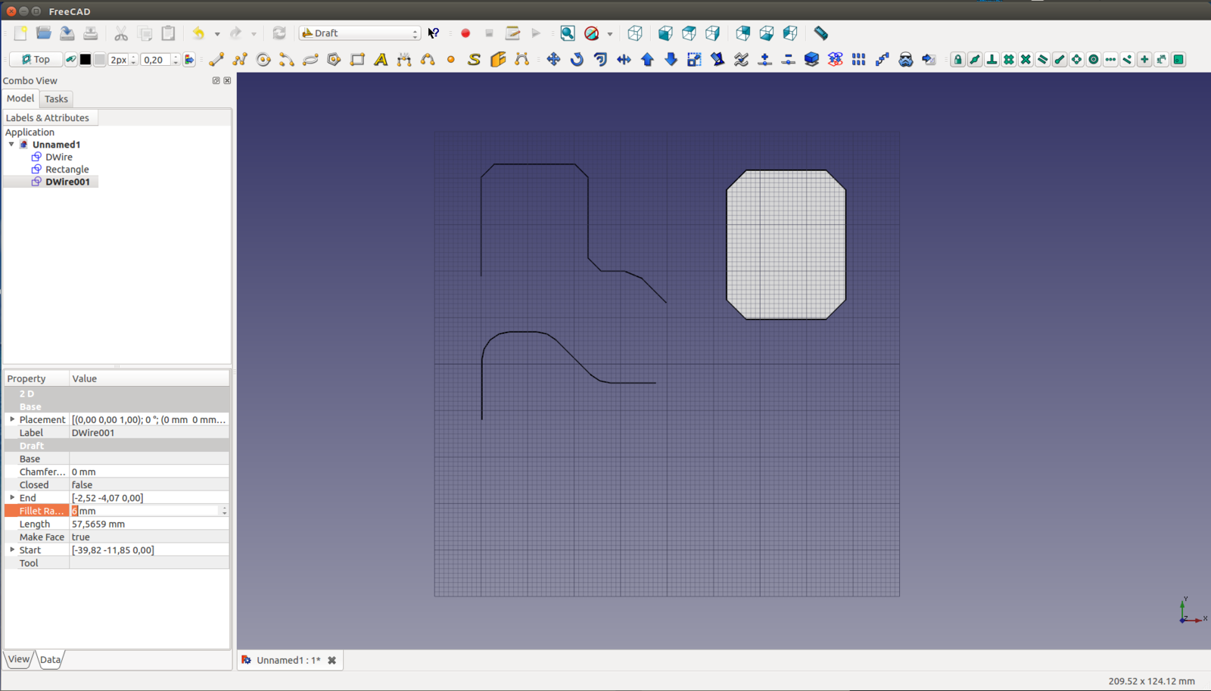Select Rectangle in the model tree
This screenshot has height=691, width=1211.
(67, 170)
